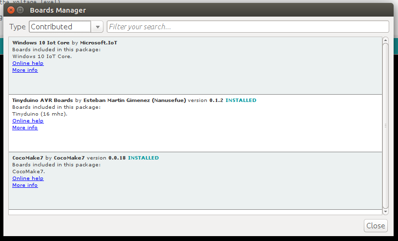
Task: Select the CocoMake7 package title
Action: click(28, 158)
